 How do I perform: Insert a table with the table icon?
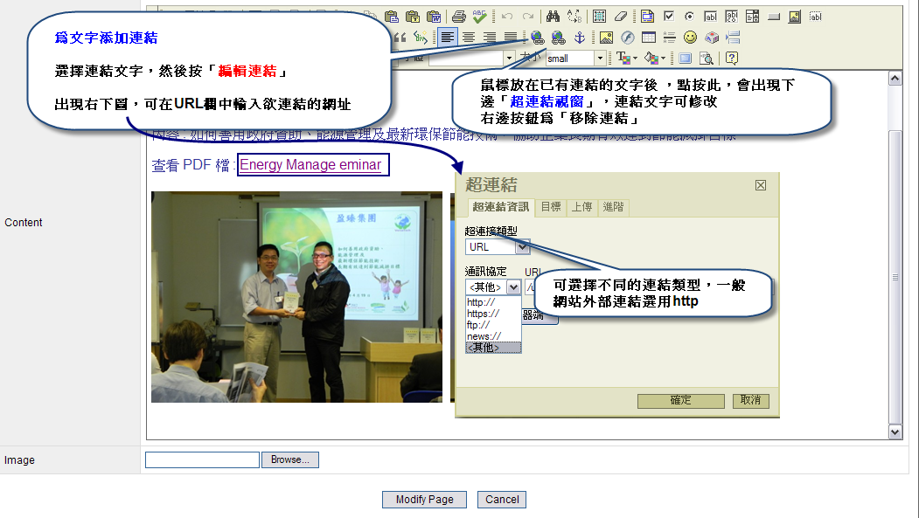pyautogui.click(x=649, y=38)
